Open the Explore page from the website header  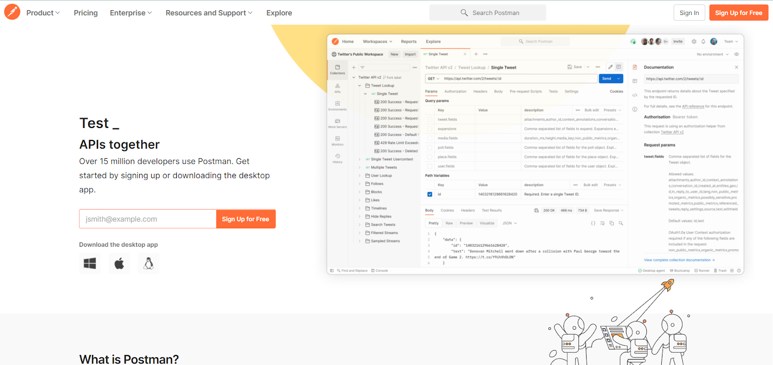(x=279, y=13)
